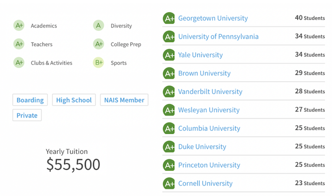Viewport: 332px width, 196px height.
Task: Click the A grade badge beside Diversity
Action: pos(99,25)
